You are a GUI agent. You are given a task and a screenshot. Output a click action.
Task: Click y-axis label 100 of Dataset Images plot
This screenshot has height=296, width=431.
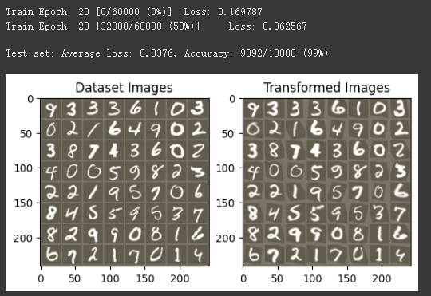pyautogui.click(x=23, y=168)
